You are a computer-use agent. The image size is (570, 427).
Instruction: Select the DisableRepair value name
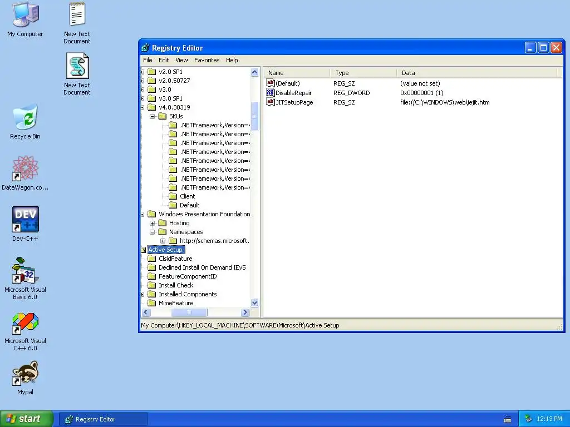[293, 93]
